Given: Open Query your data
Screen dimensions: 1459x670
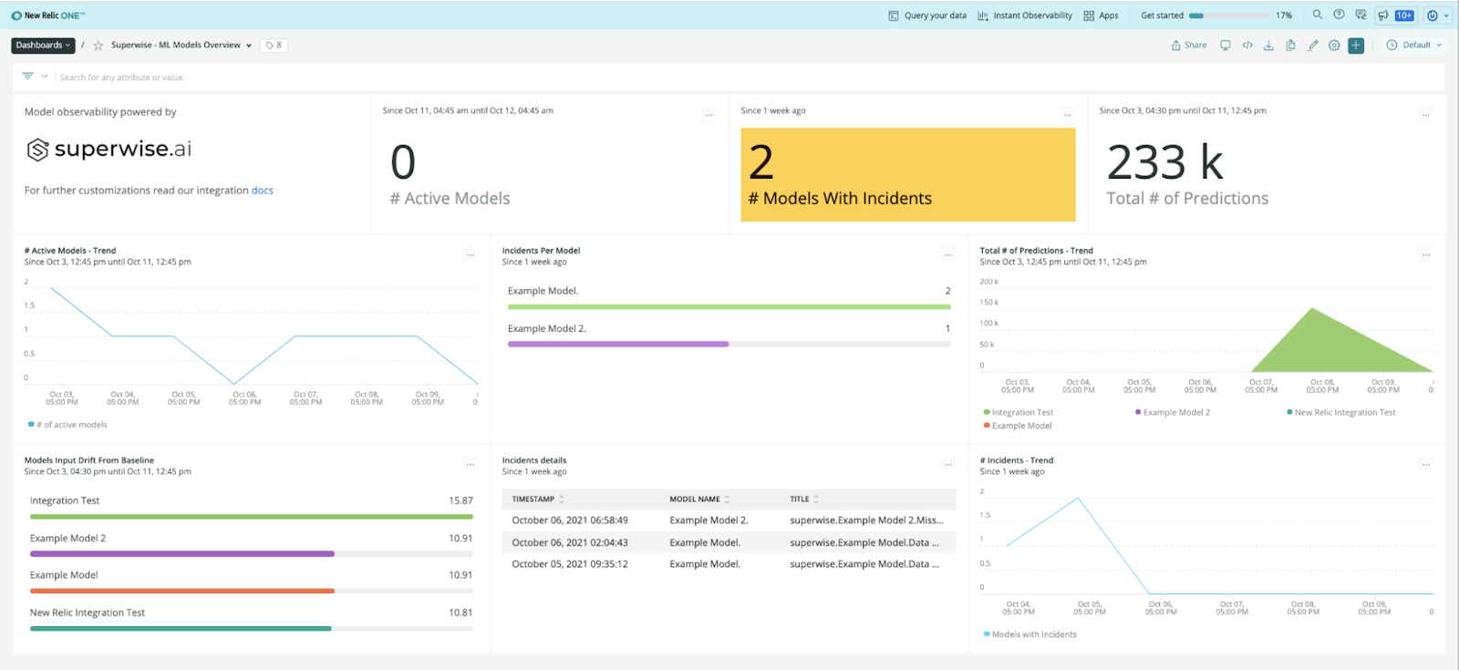Looking at the screenshot, I should 927,15.
